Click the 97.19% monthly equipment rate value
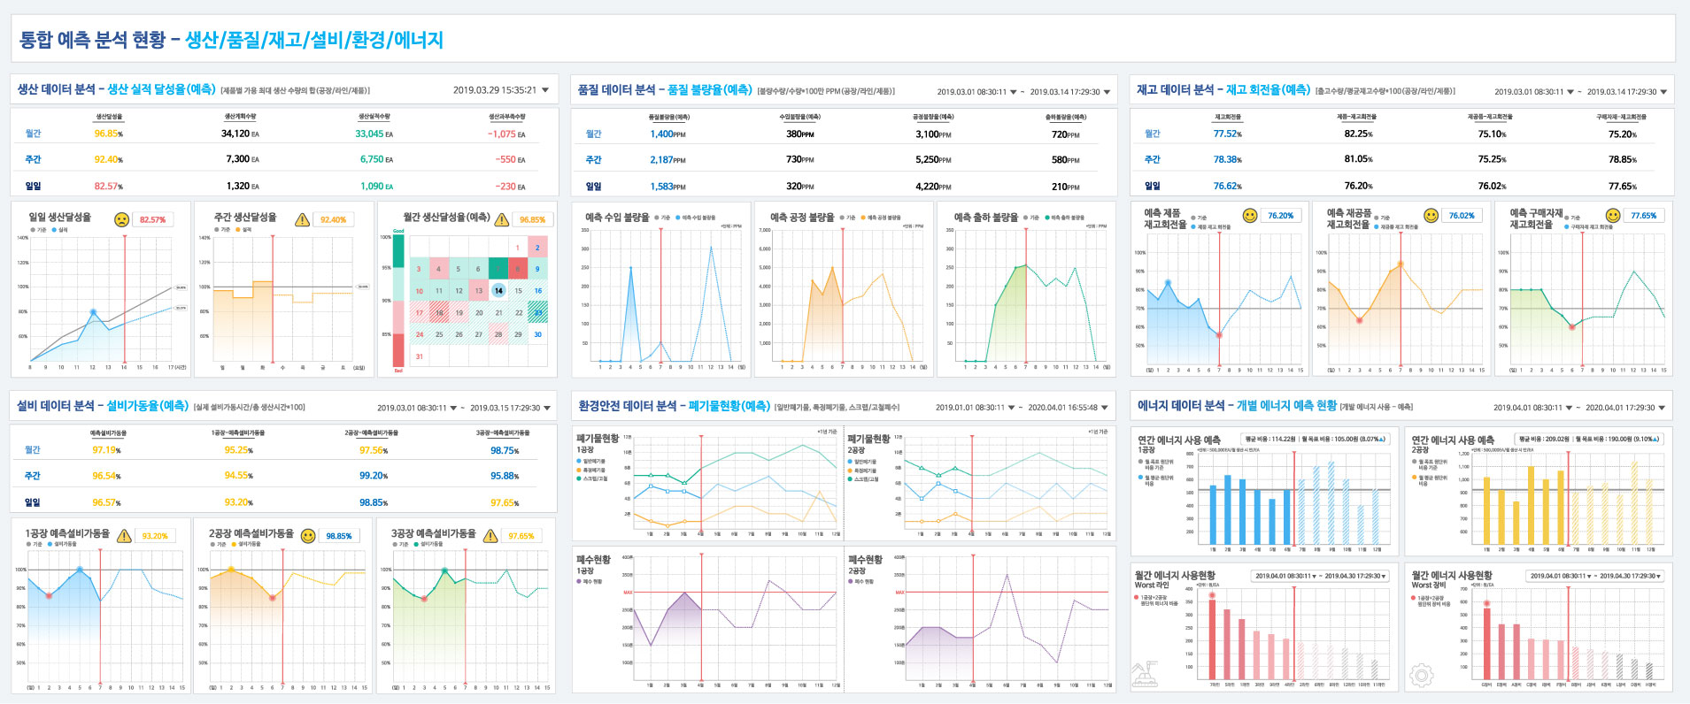The height and width of the screenshot is (704, 1690). coord(107,450)
